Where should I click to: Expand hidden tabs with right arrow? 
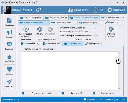coord(124,18)
